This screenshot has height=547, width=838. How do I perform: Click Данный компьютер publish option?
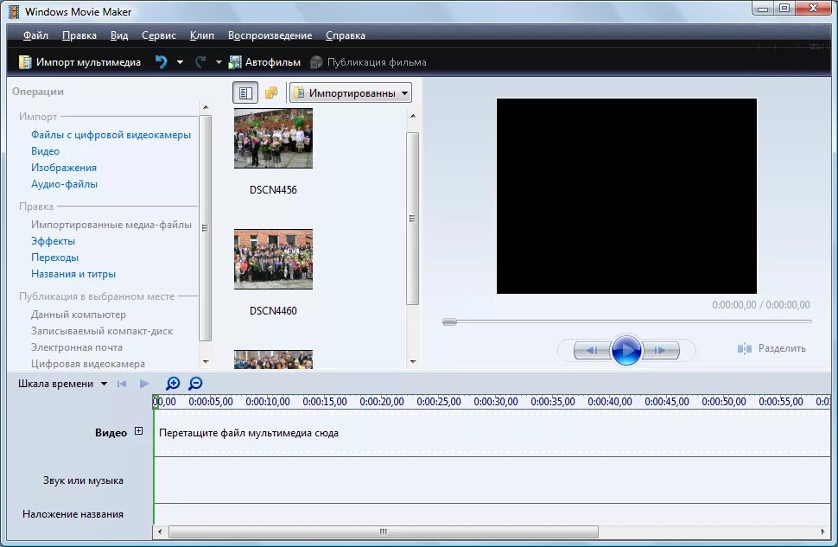pyautogui.click(x=79, y=315)
